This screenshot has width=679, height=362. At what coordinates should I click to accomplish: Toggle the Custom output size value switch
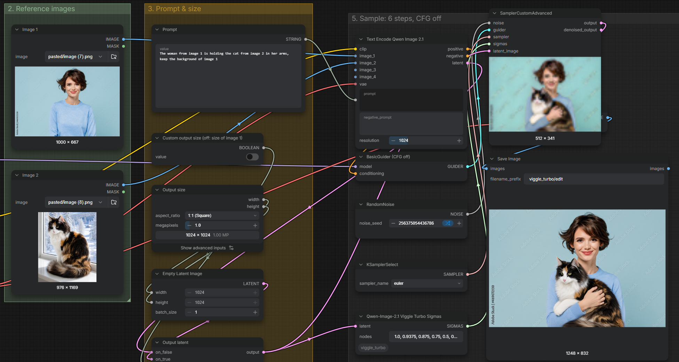252,157
